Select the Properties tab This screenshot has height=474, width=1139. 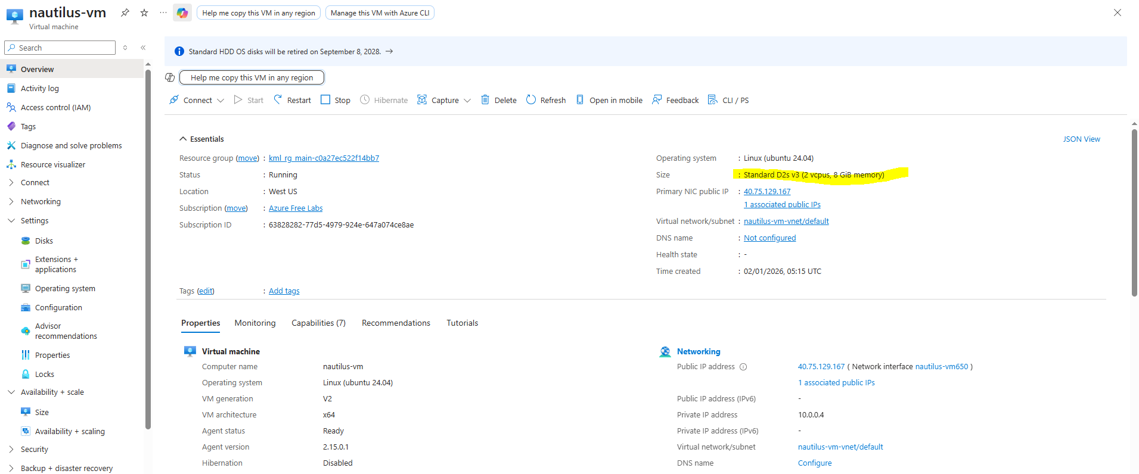click(200, 323)
